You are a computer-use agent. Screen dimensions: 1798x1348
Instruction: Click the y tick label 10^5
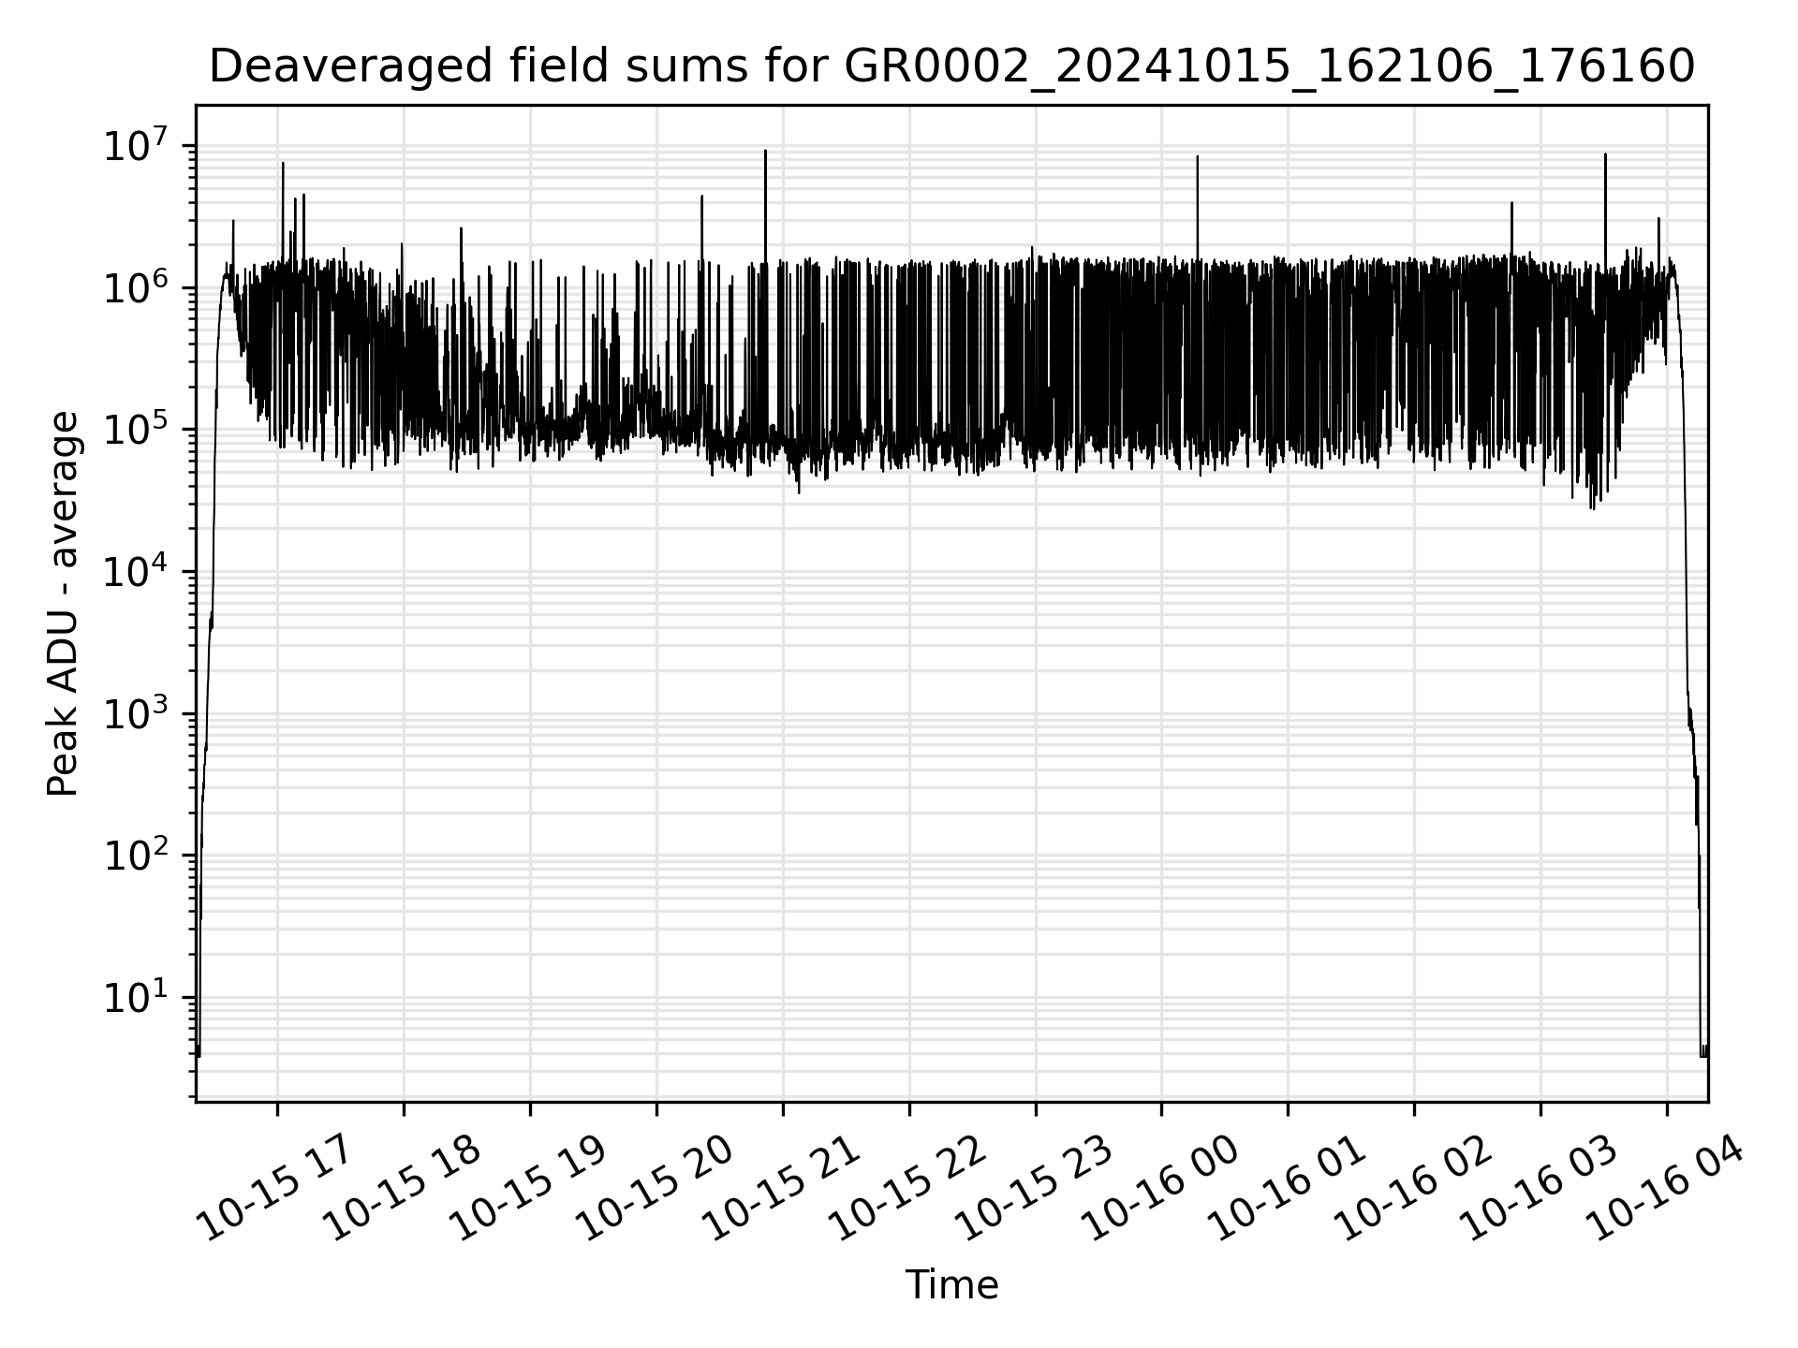click(x=137, y=429)
